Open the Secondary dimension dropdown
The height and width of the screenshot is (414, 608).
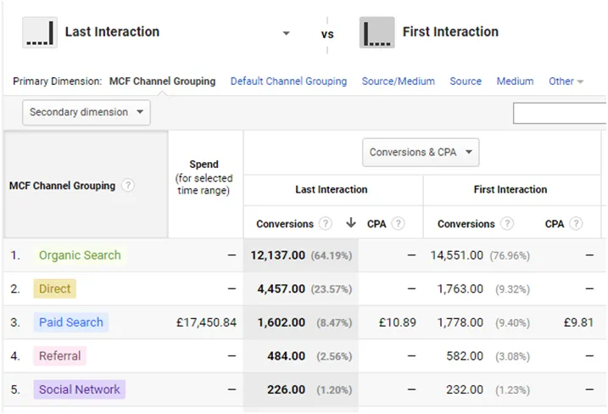[86, 112]
